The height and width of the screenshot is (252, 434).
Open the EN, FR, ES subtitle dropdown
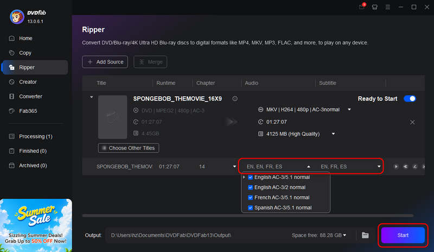[x=379, y=167]
